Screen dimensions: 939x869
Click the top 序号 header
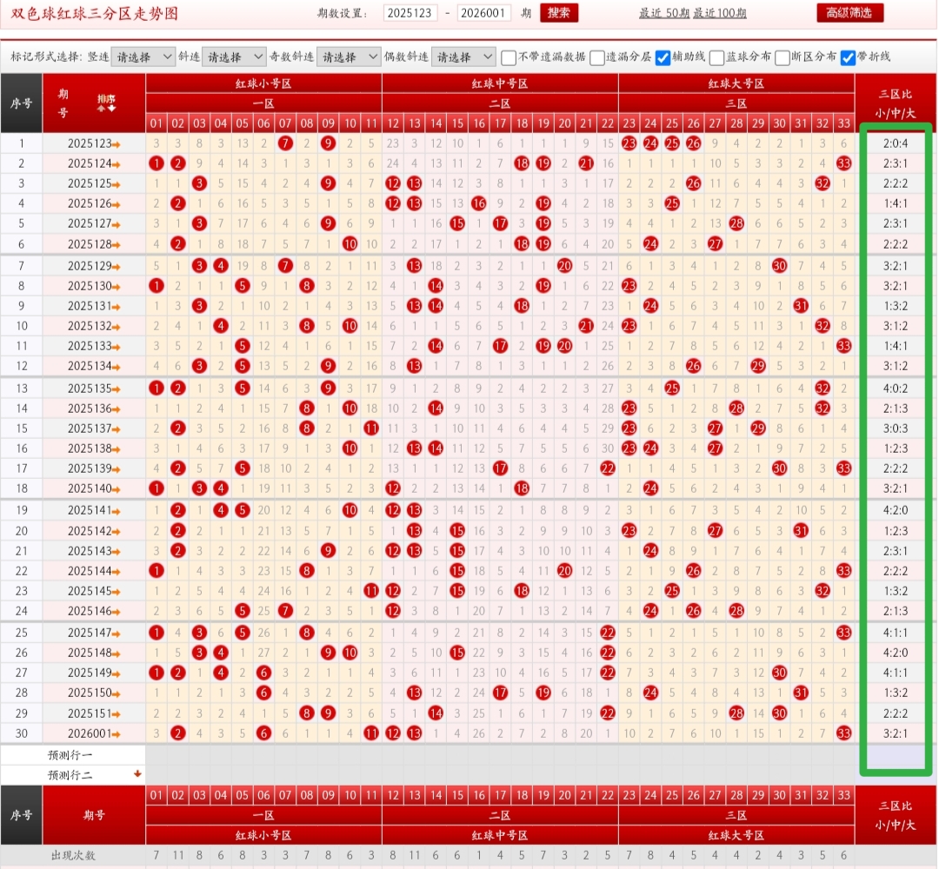[x=21, y=103]
